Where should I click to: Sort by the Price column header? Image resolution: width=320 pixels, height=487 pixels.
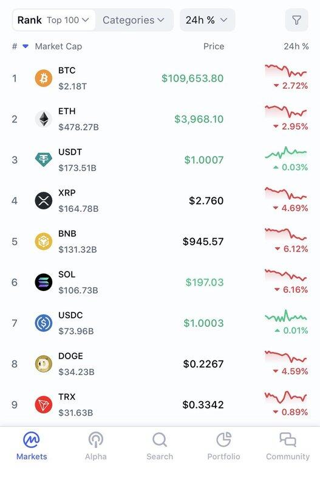tap(214, 46)
